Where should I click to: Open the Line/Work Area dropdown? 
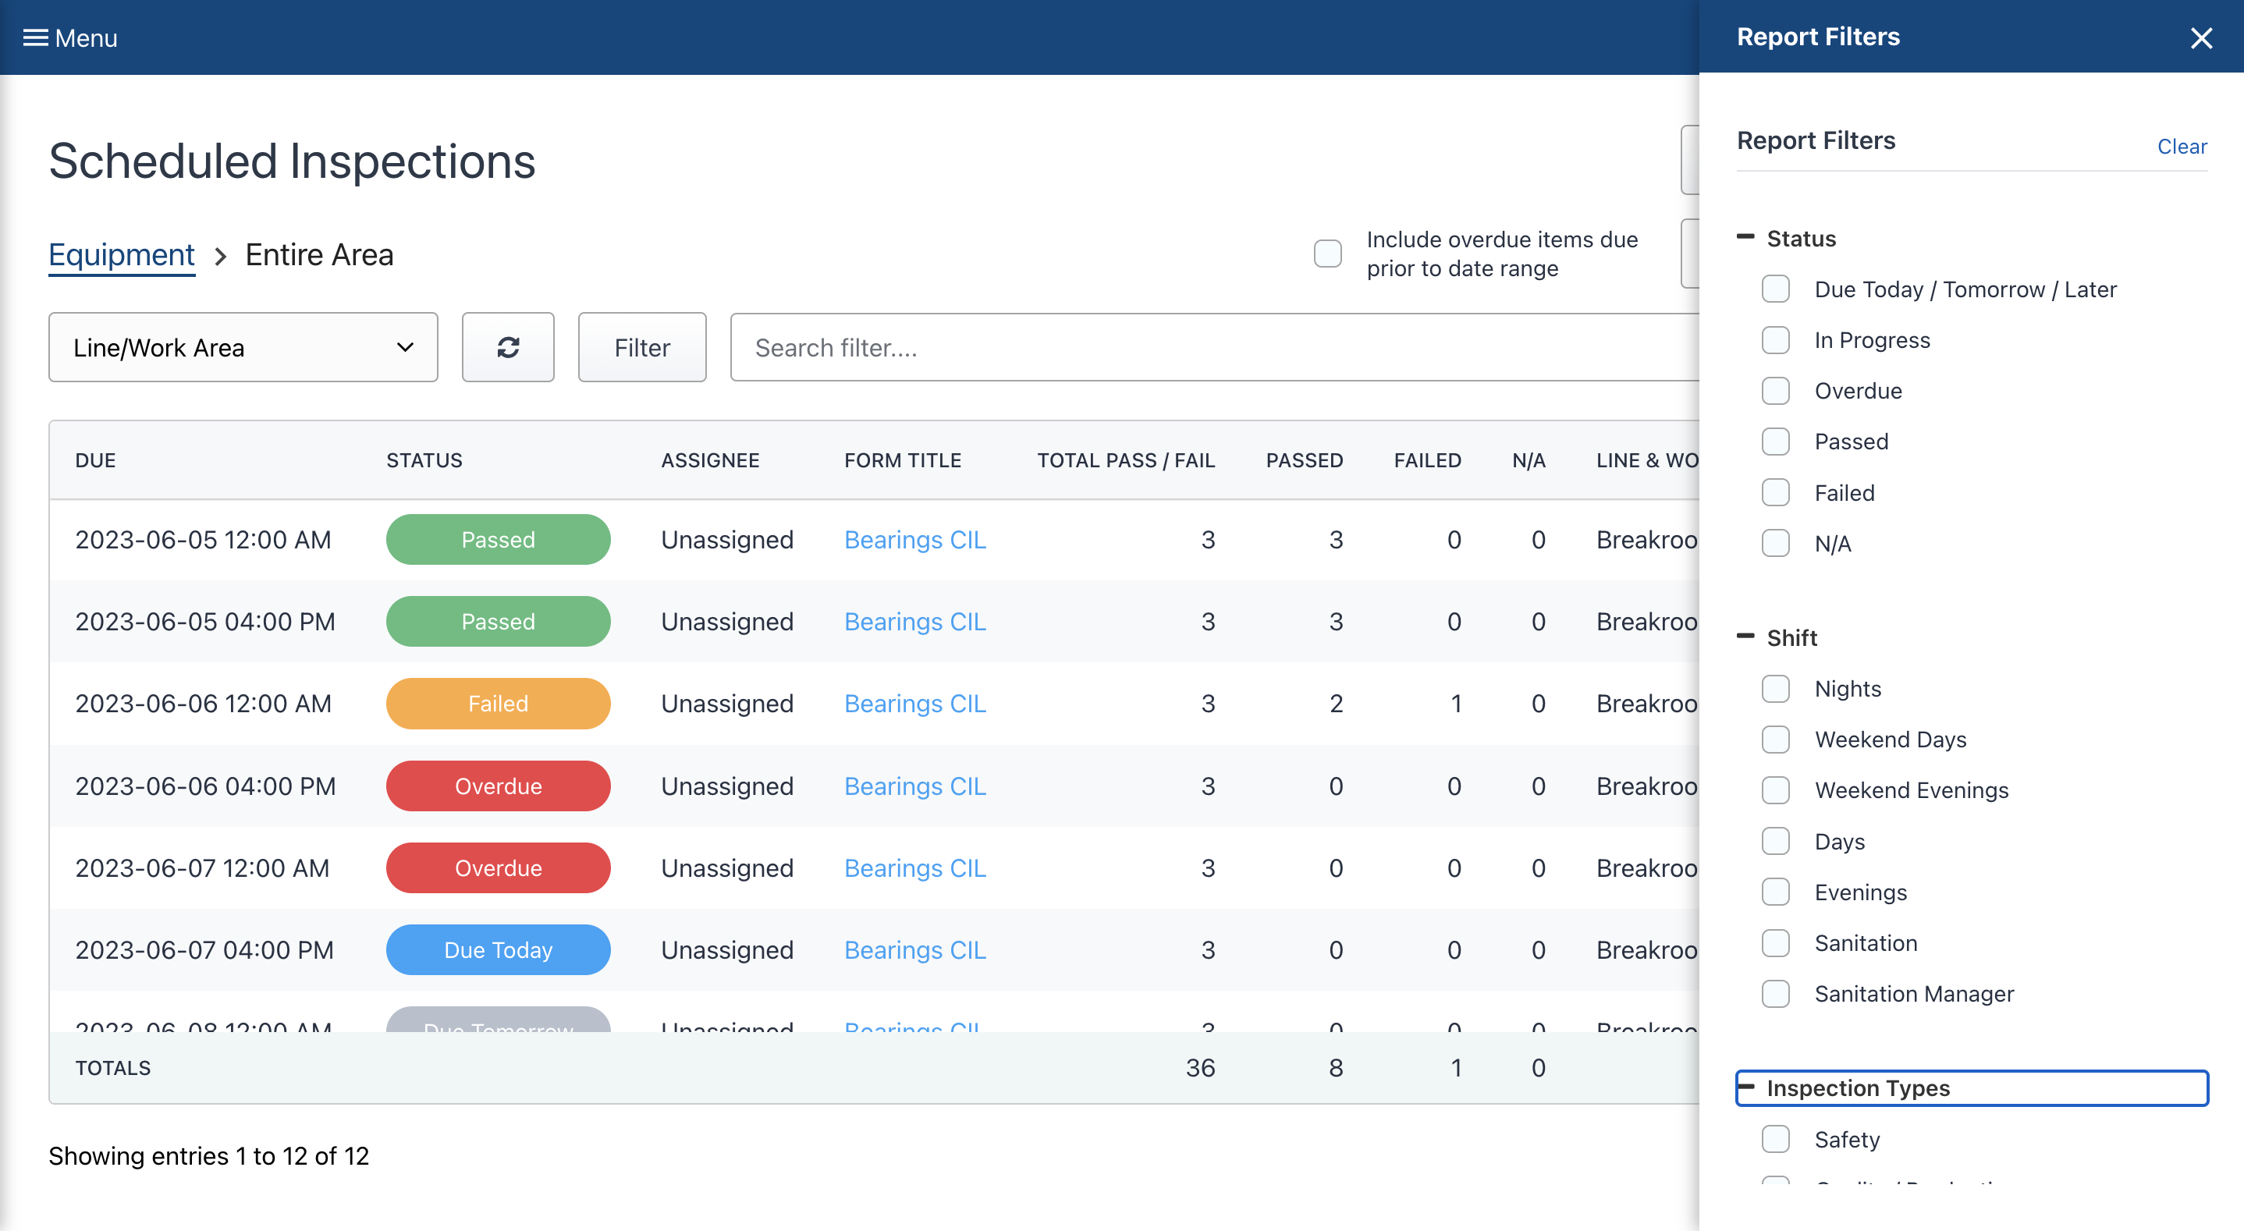click(x=243, y=346)
